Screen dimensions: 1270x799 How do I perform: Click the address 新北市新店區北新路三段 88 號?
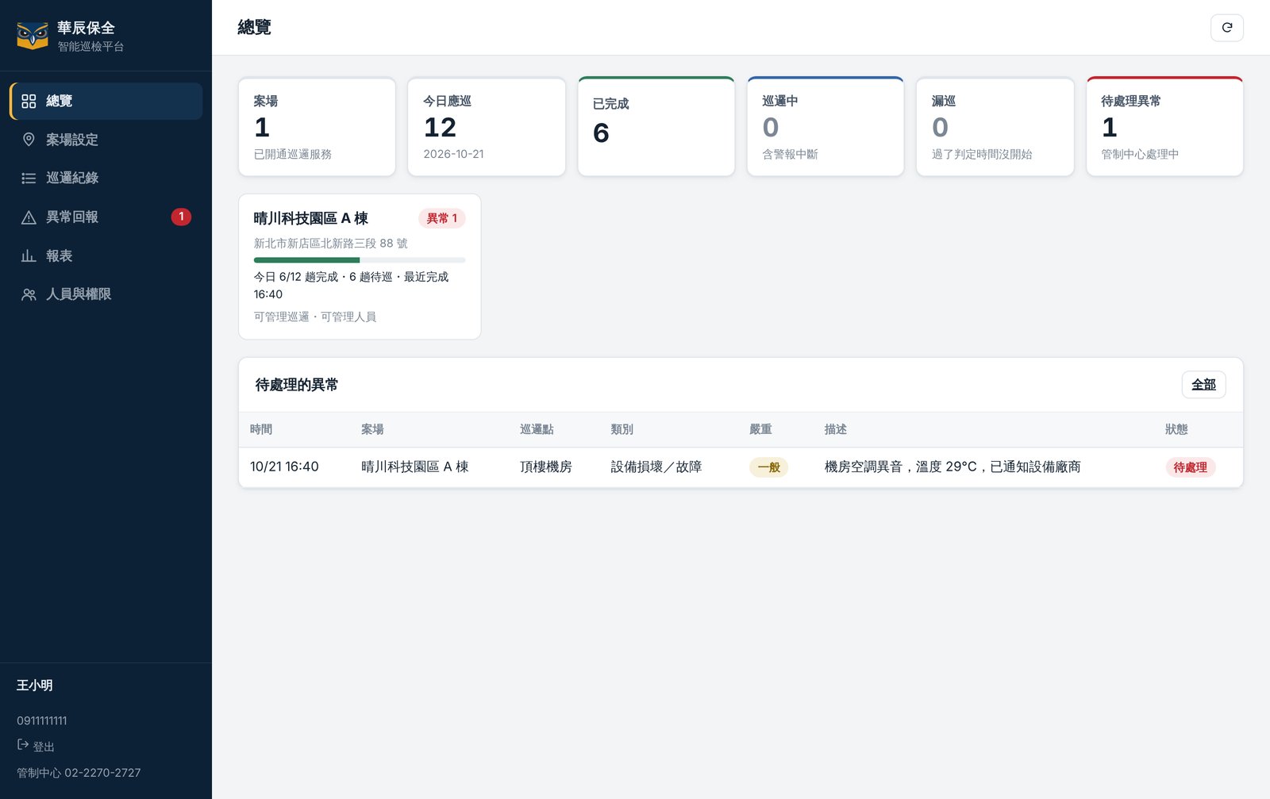(x=330, y=244)
